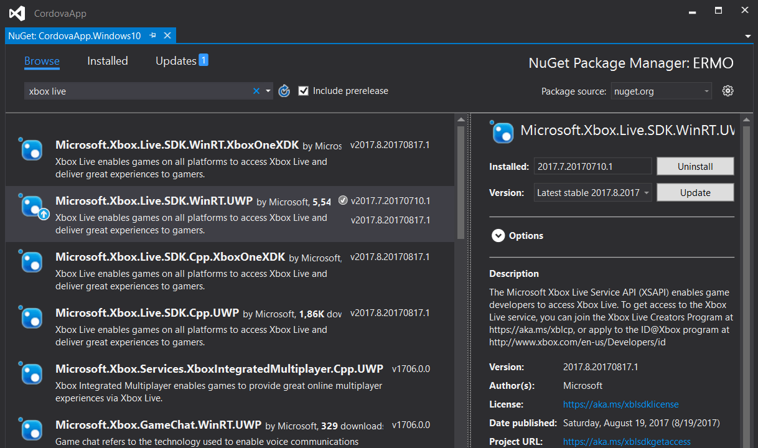Click the package icon in details pane header

[502, 131]
